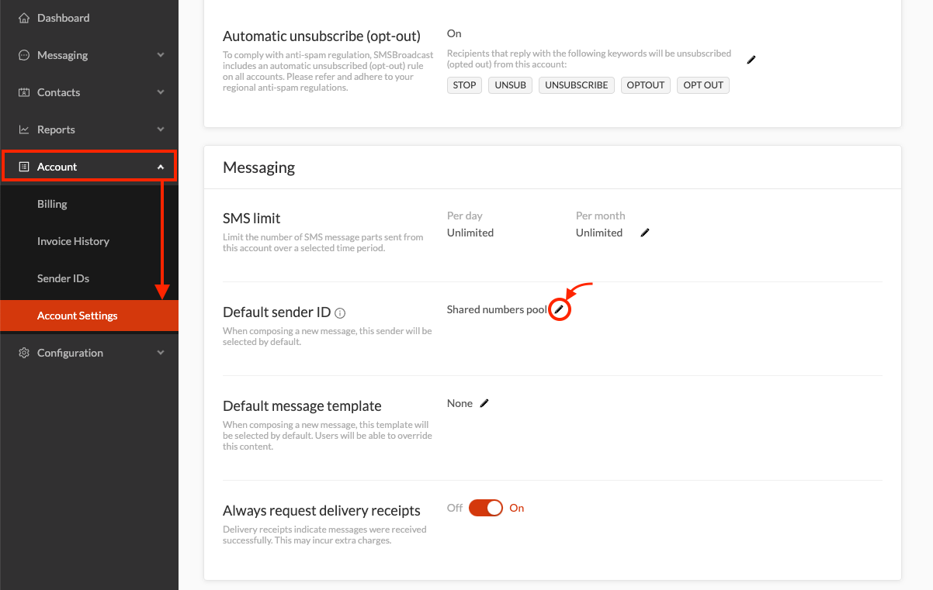Click the Account sidebar icon
Viewport: 933px width, 590px height.
click(x=25, y=166)
